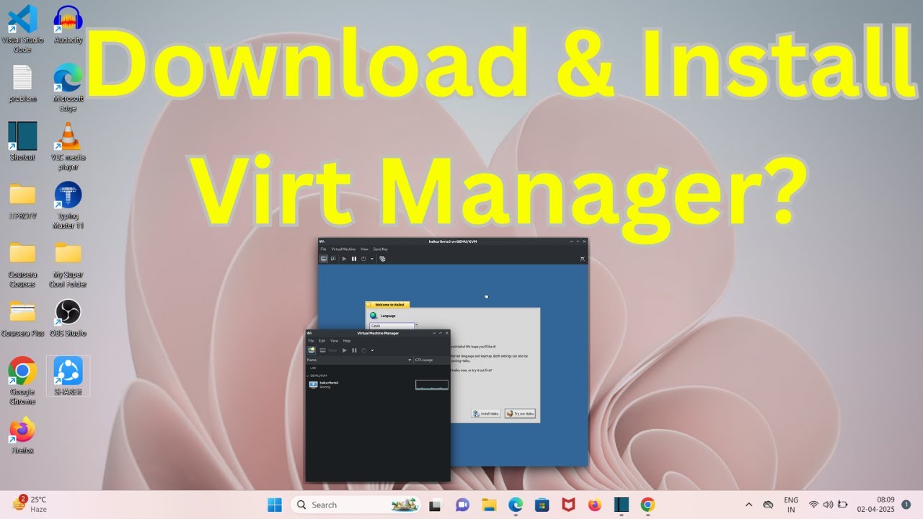Show hardware details in the haikur1beta3 window
This screenshot has height=519, width=923.
click(333, 259)
